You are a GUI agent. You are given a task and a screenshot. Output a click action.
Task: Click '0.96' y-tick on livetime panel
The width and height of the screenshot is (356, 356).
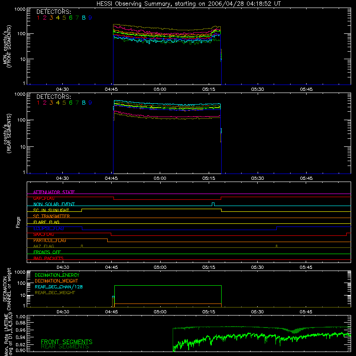[20, 330]
